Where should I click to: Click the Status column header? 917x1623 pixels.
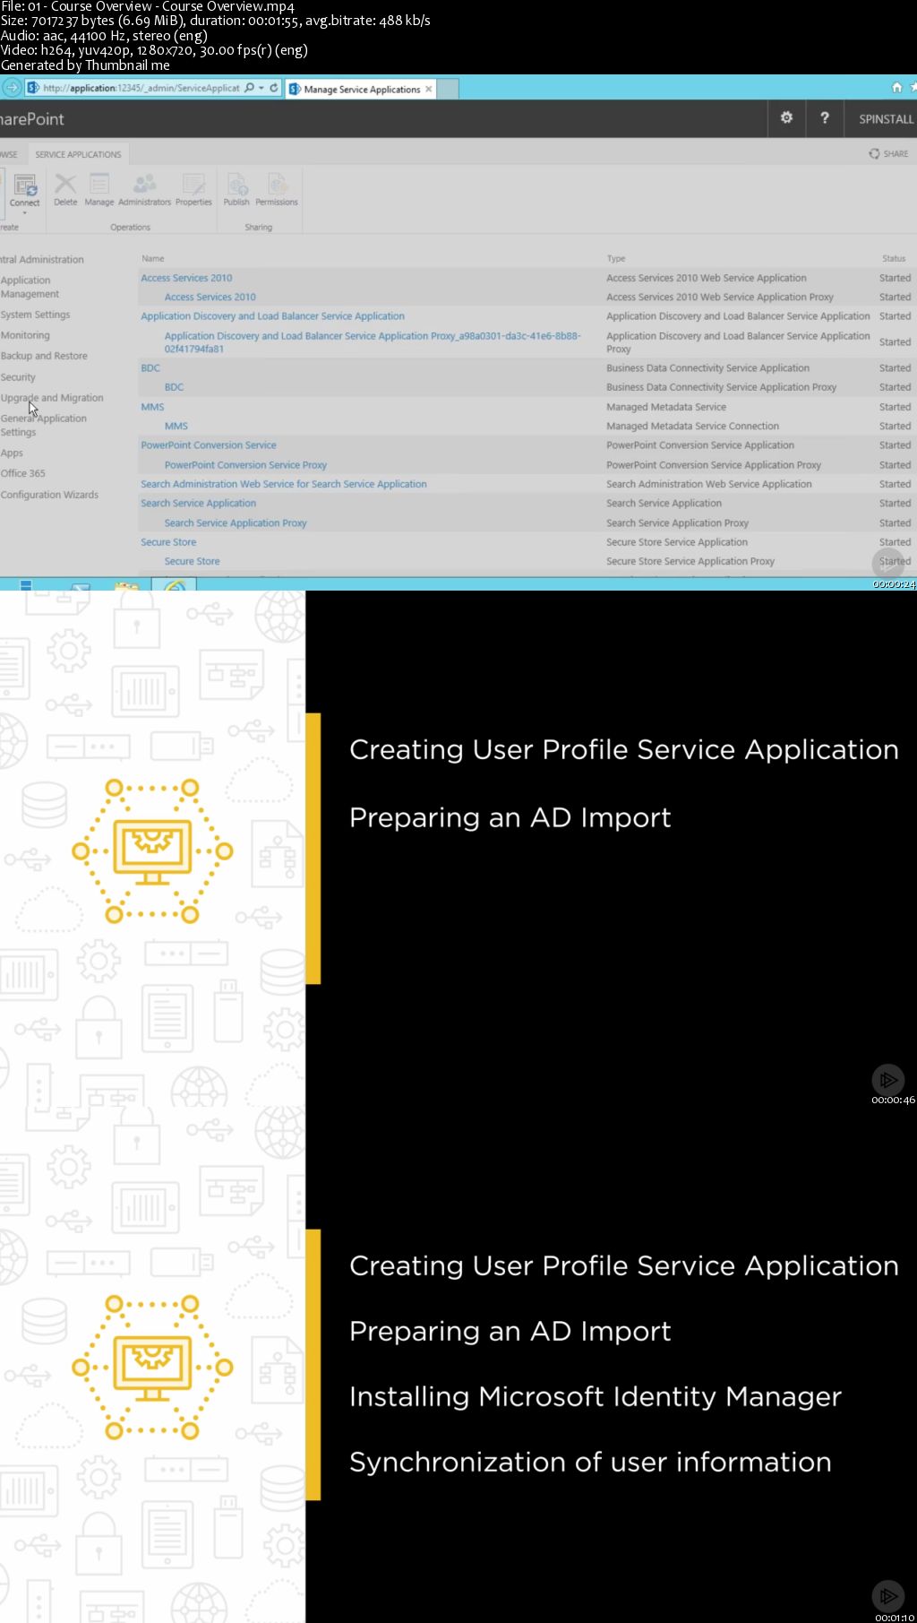click(x=894, y=258)
